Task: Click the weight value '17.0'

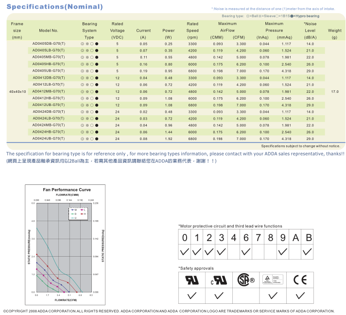Action: click(x=335, y=91)
